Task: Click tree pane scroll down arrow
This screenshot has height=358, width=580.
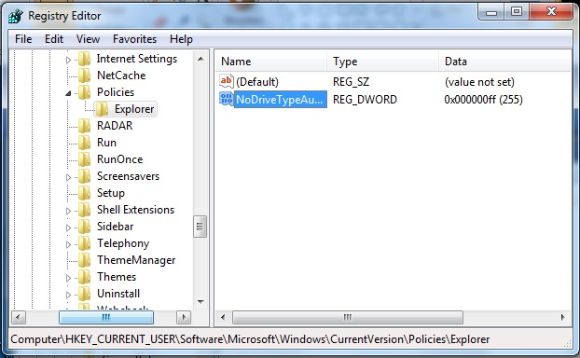Action: click(x=200, y=302)
